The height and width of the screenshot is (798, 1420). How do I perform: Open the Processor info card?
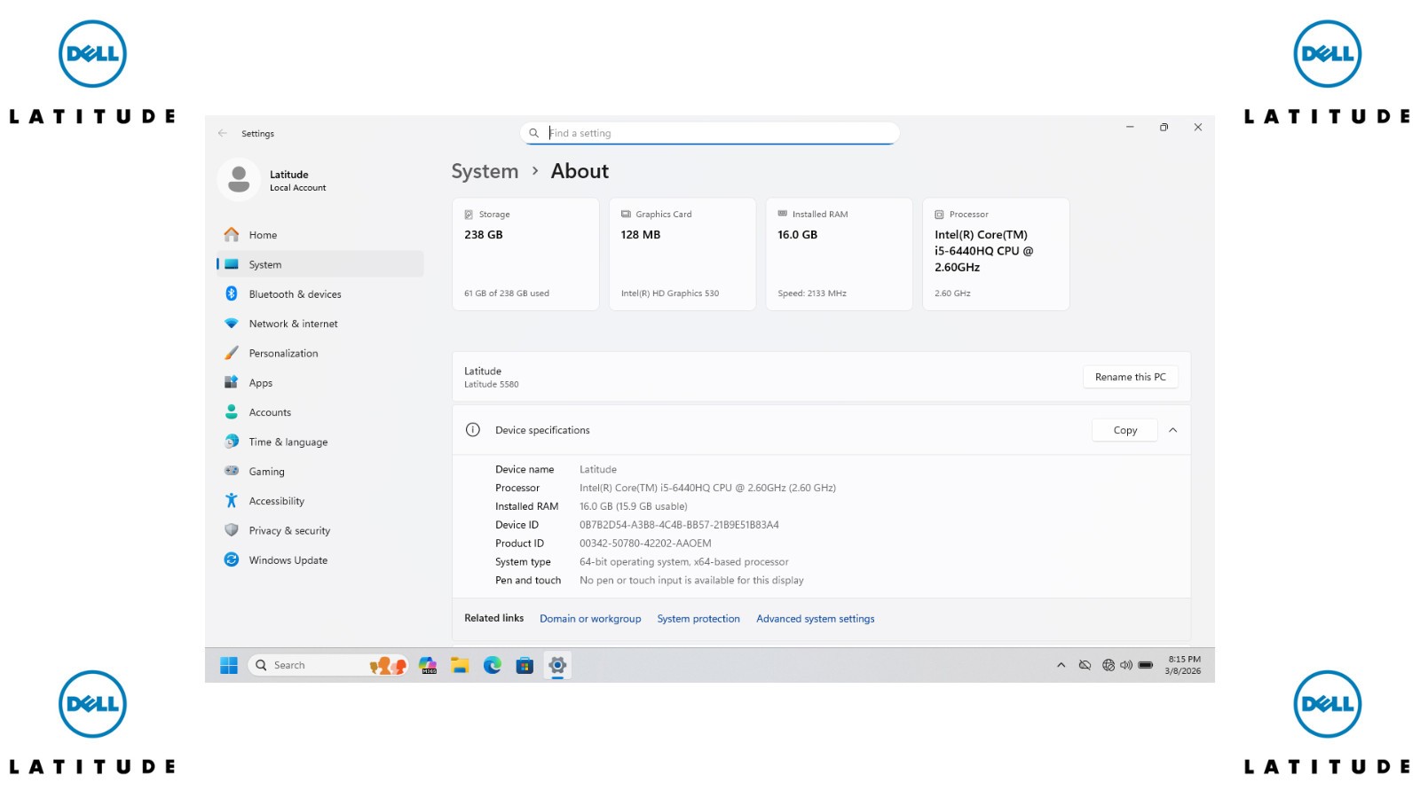(x=996, y=254)
